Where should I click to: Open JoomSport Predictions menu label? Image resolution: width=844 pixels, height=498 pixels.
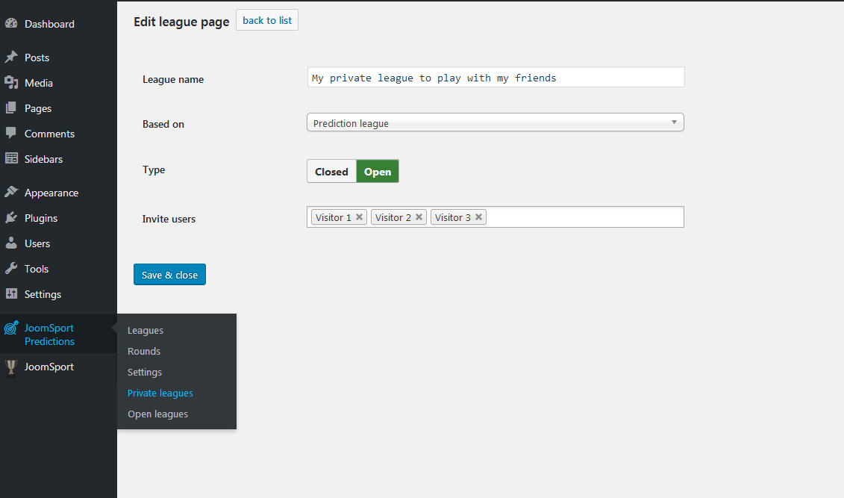[49, 334]
